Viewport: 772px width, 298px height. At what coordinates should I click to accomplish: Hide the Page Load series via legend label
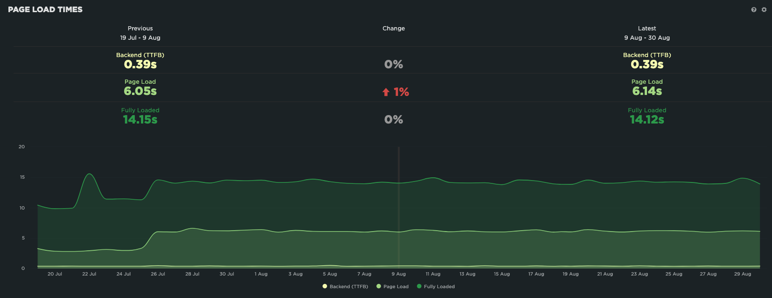pyautogui.click(x=396, y=287)
